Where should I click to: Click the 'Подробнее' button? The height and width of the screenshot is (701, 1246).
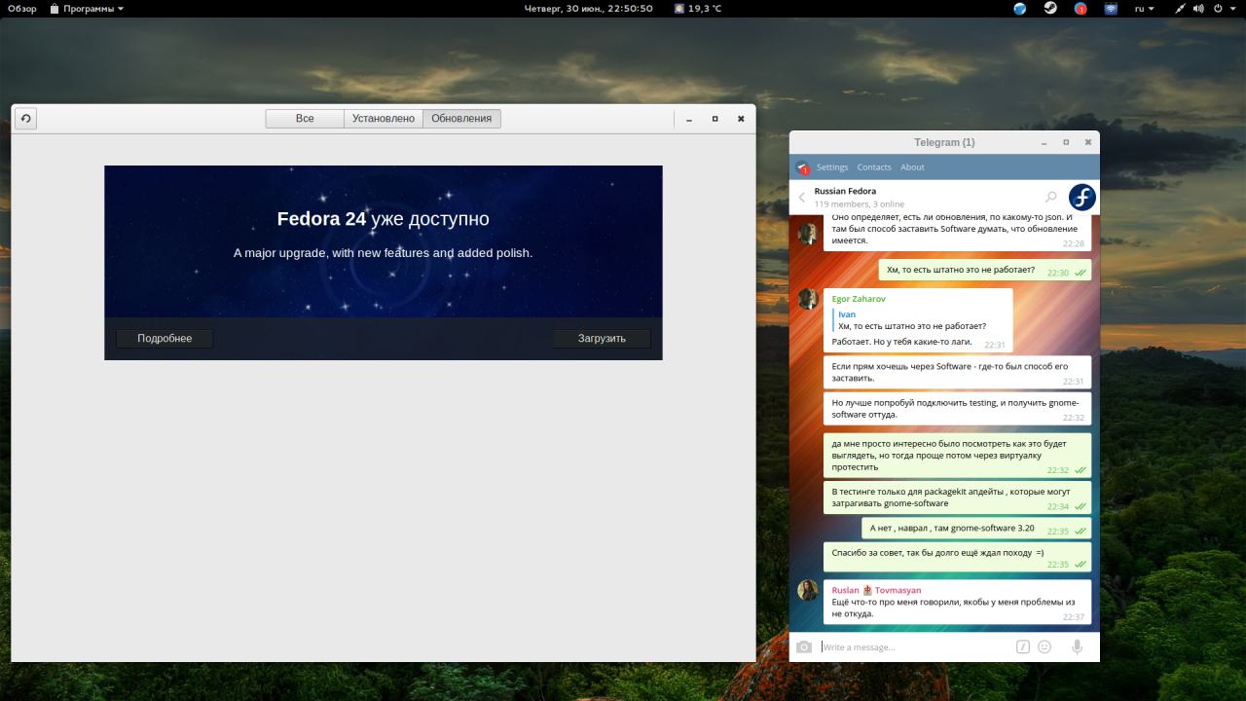(165, 339)
